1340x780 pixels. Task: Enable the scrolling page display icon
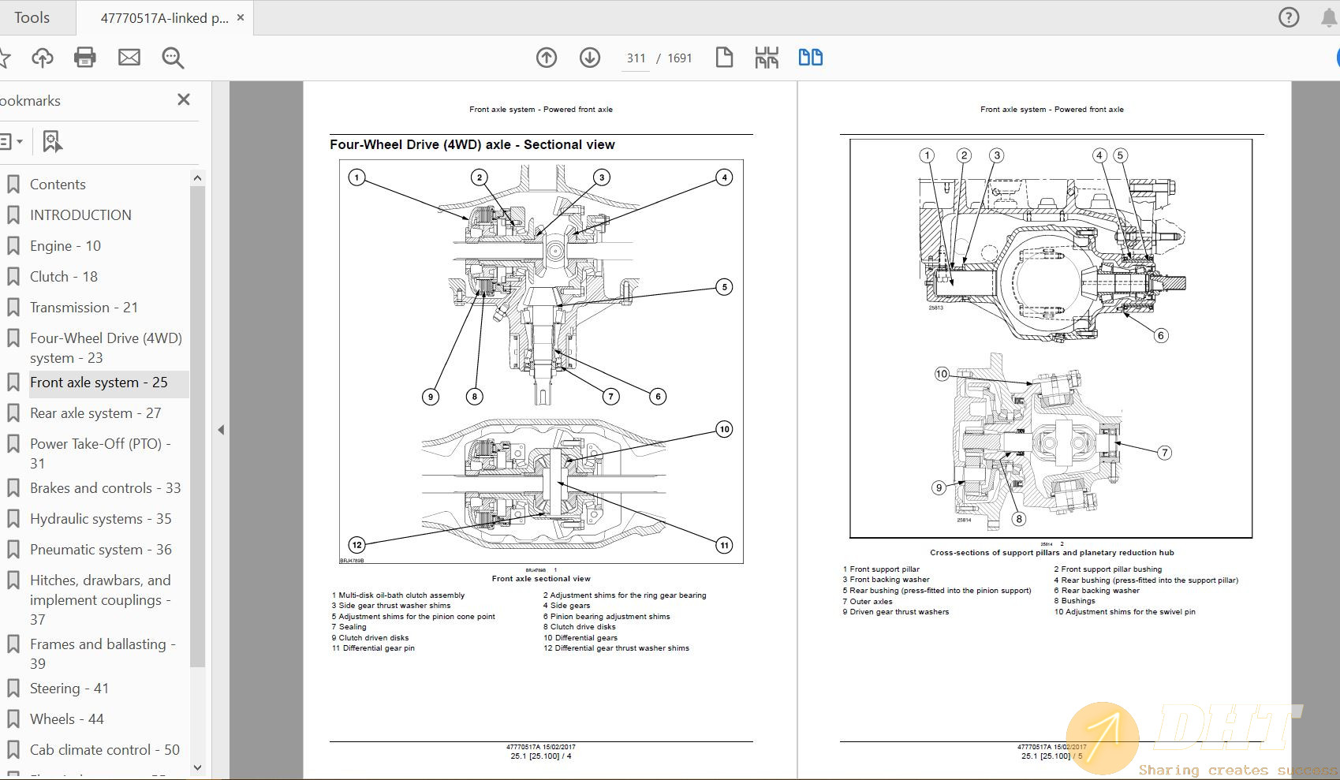(767, 58)
